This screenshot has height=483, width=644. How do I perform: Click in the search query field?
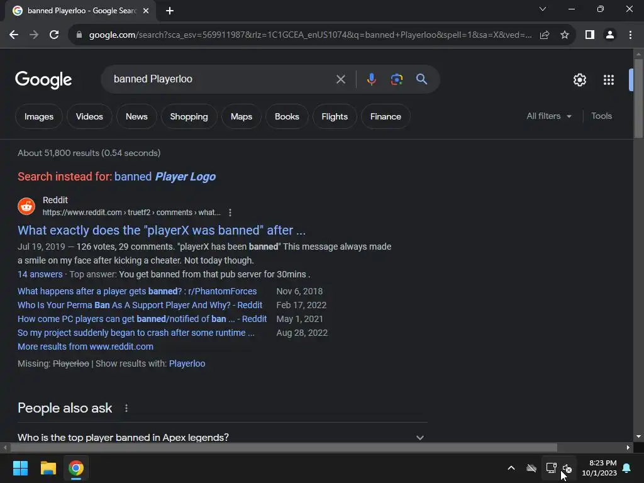(x=222, y=79)
